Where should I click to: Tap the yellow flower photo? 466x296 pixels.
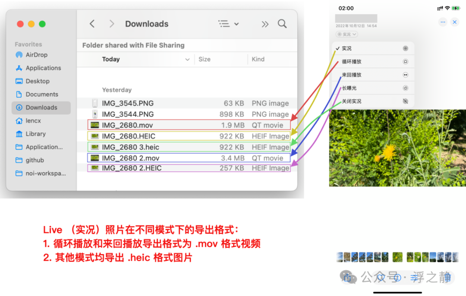click(397, 148)
